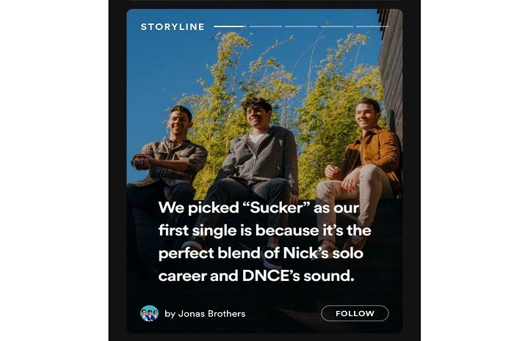Jump to the fourth storyline progress segment
This screenshot has width=514, height=341.
click(x=337, y=26)
